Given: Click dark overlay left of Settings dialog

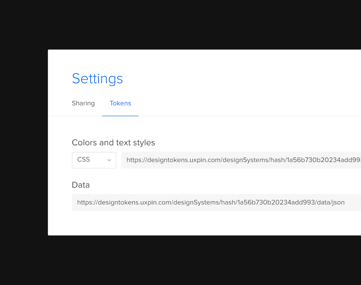Looking at the screenshot, I should coord(24,142).
